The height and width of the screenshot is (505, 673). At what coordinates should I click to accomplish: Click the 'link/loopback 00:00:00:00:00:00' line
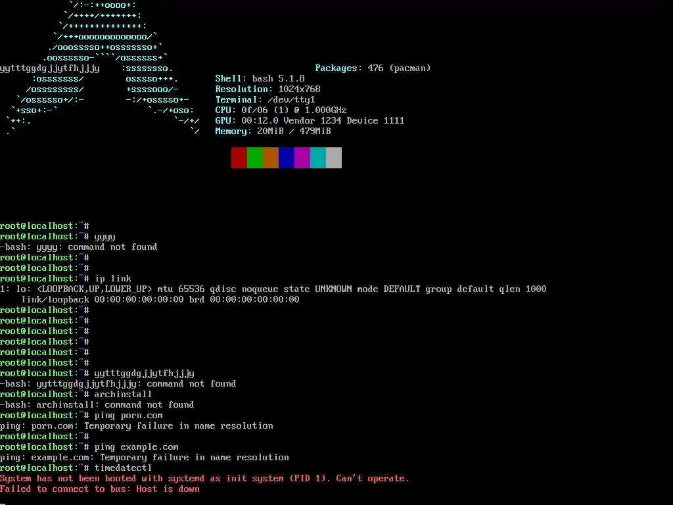(160, 300)
